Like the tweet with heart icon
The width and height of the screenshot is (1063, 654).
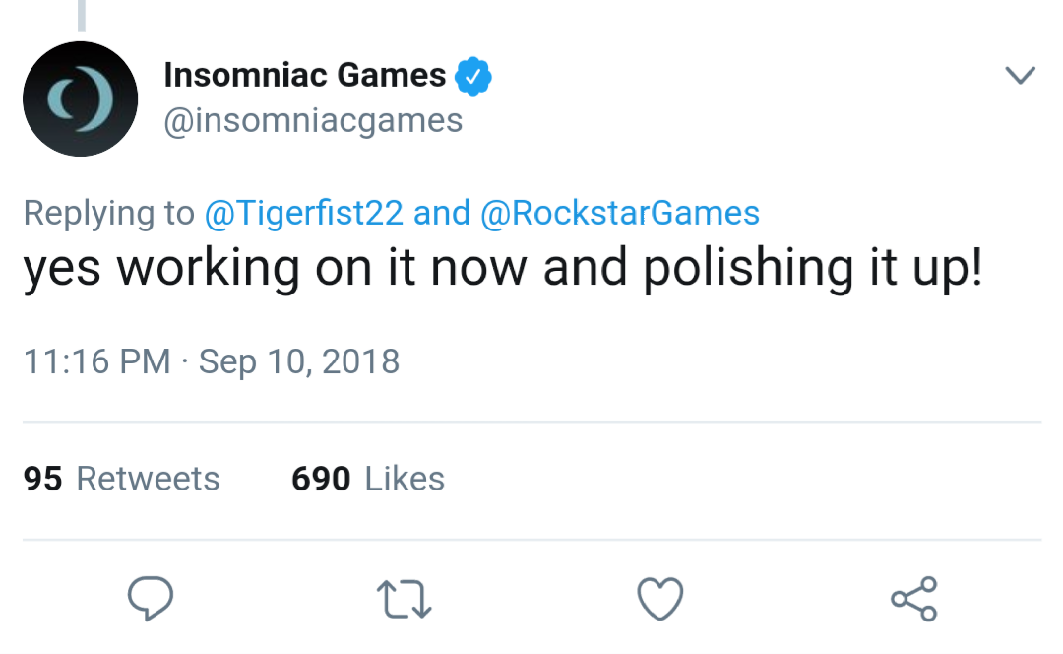click(x=659, y=598)
